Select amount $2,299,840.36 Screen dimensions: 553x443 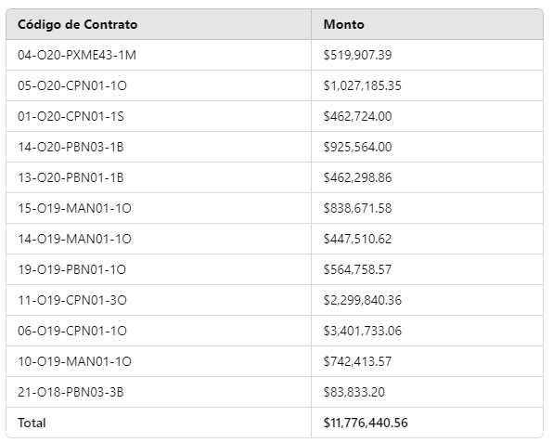363,301
